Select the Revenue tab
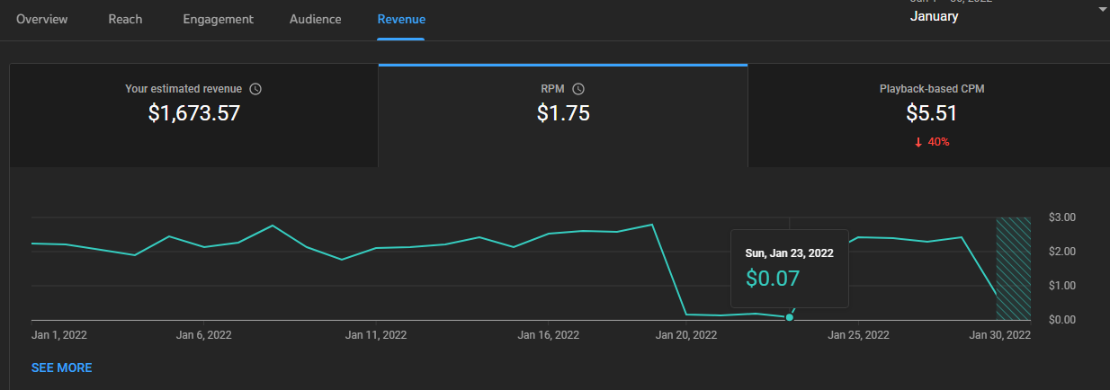Screen dimensions: 1110x390 (x=401, y=19)
